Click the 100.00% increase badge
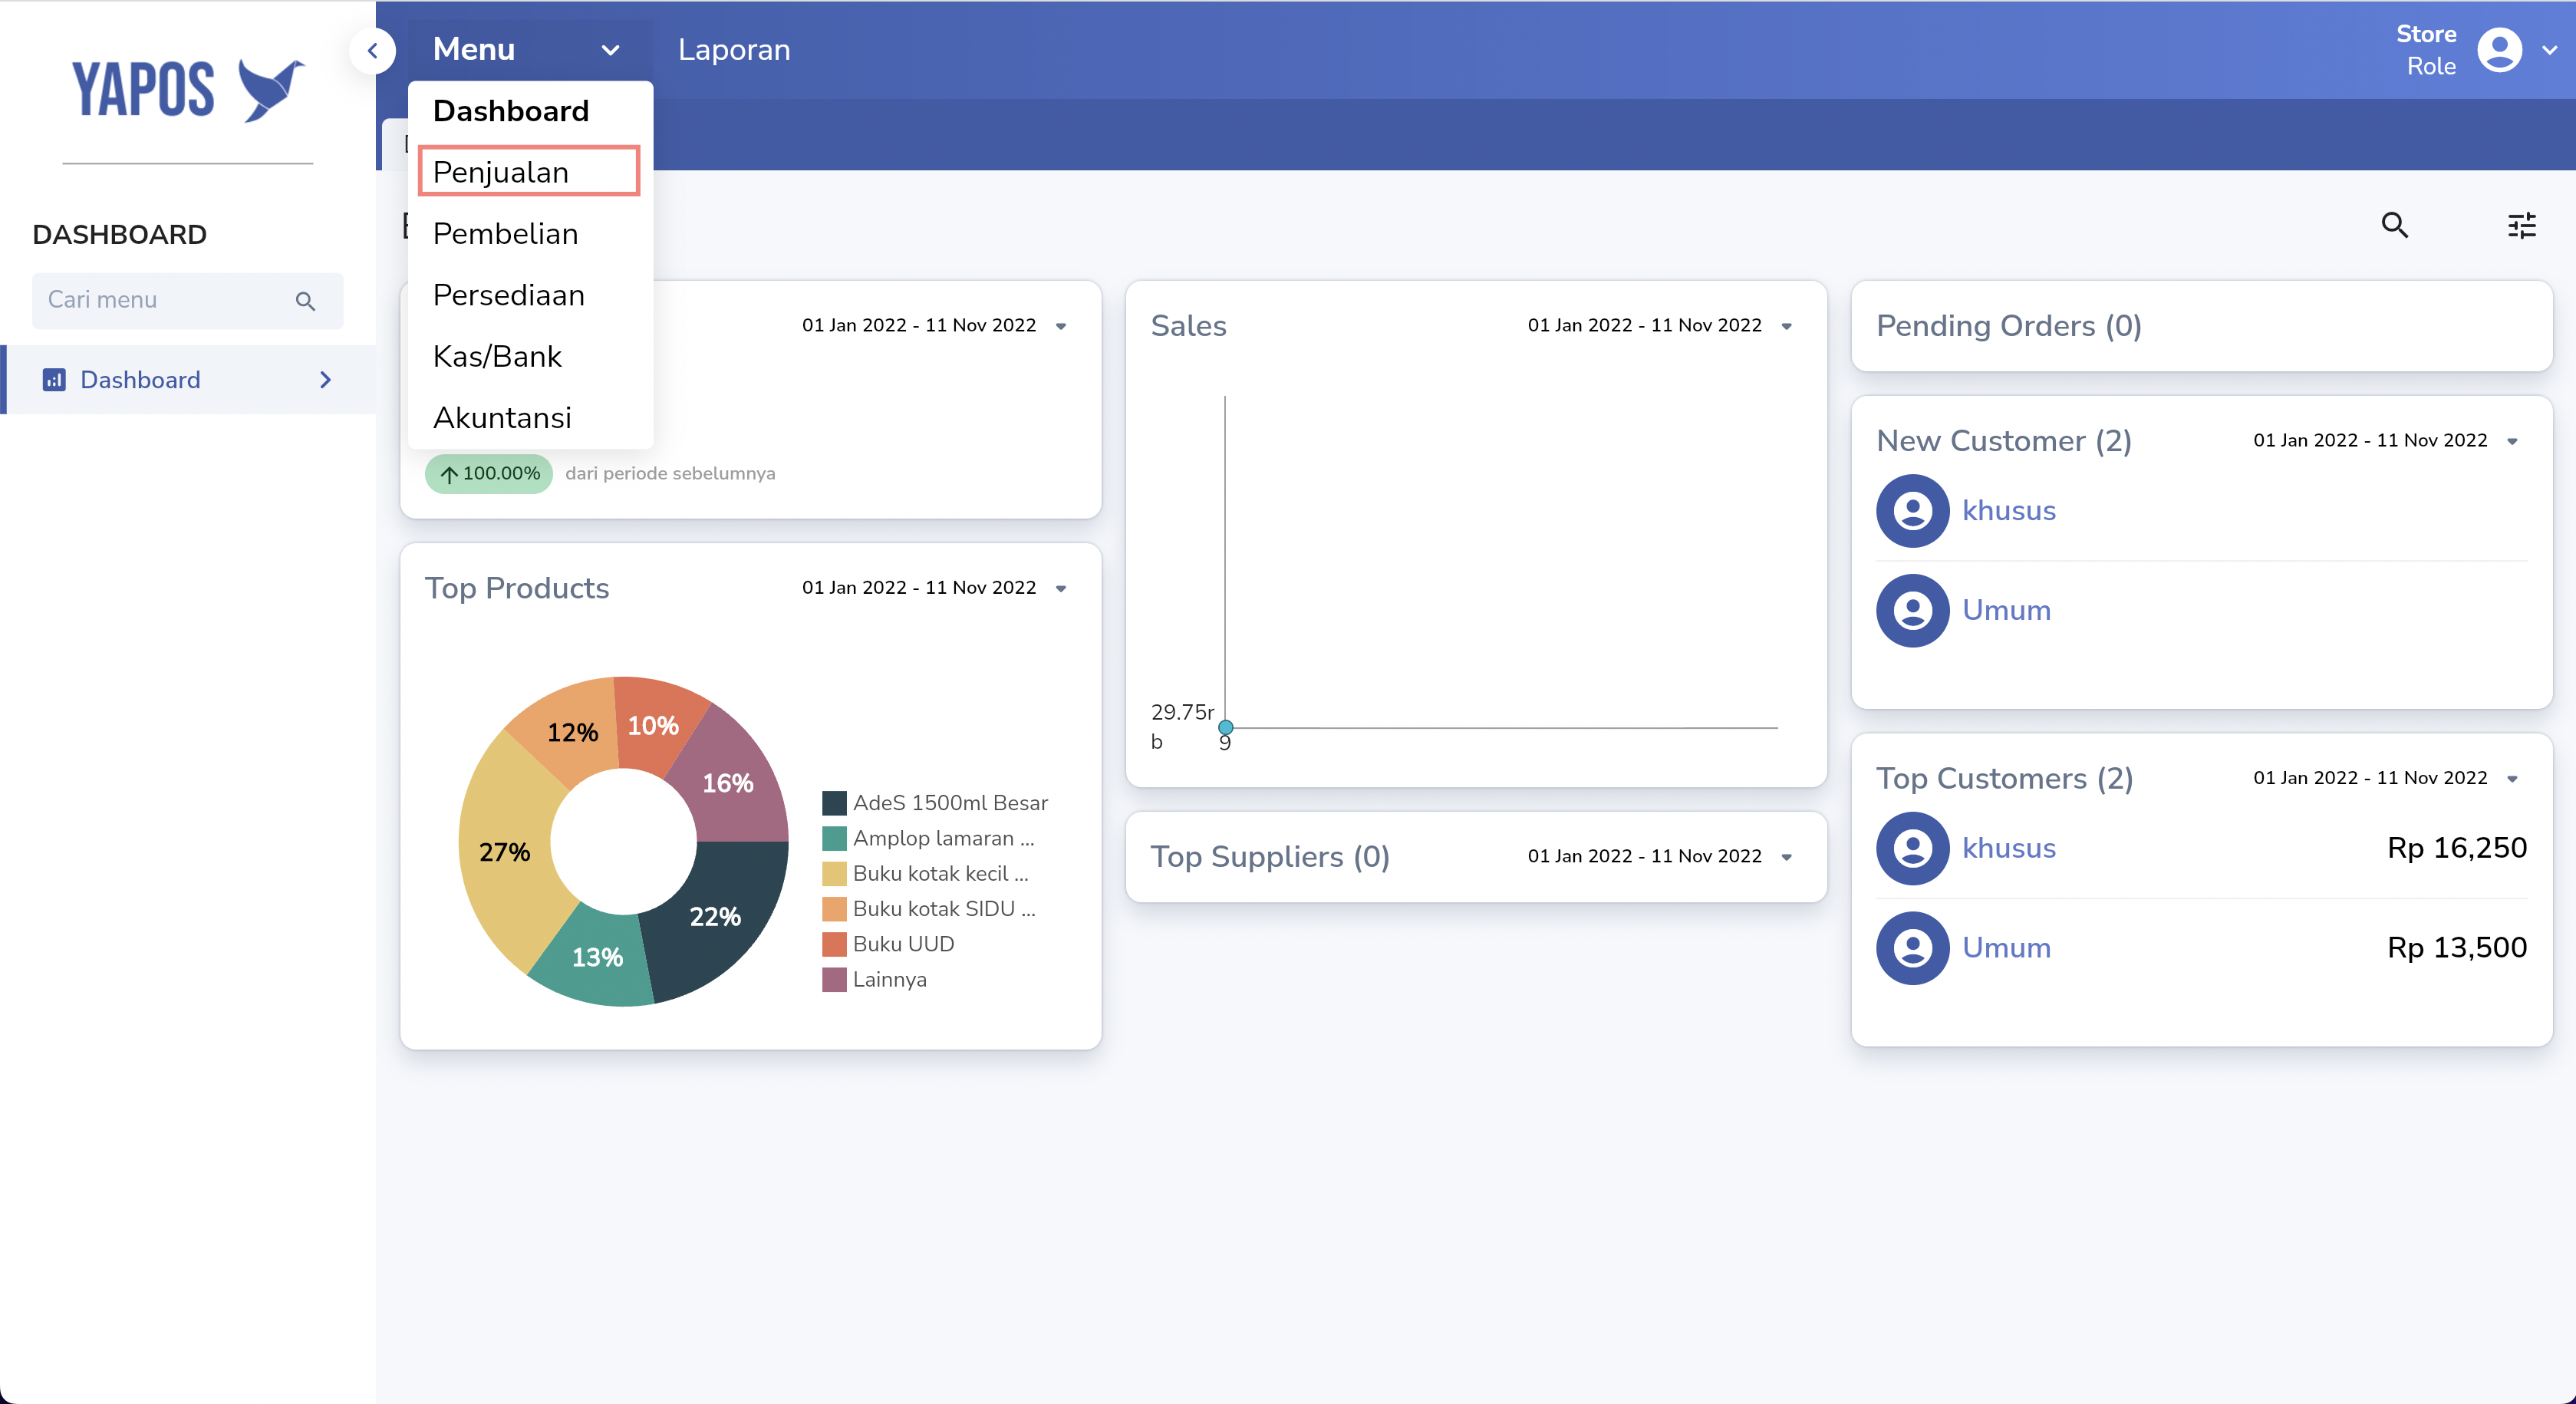This screenshot has width=2576, height=1404. 489,473
